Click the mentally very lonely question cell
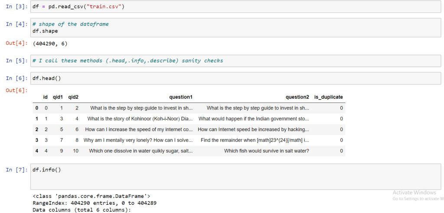 tap(138, 140)
